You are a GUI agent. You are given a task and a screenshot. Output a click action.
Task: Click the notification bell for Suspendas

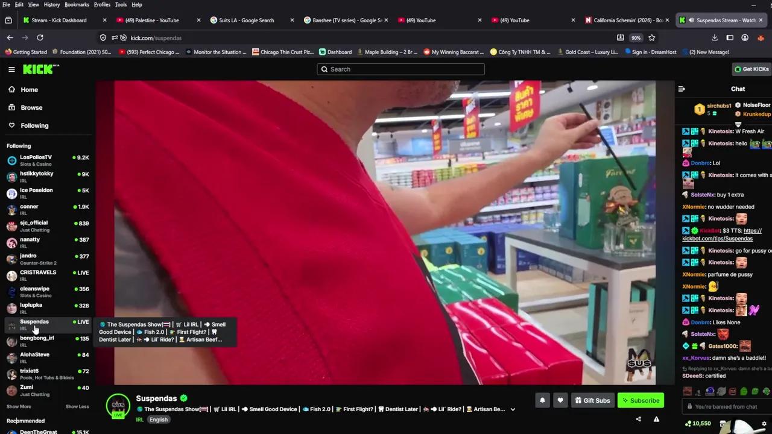pos(542,400)
